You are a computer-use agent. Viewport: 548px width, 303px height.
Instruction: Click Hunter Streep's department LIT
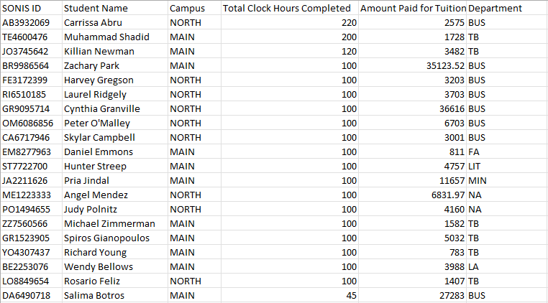click(475, 167)
